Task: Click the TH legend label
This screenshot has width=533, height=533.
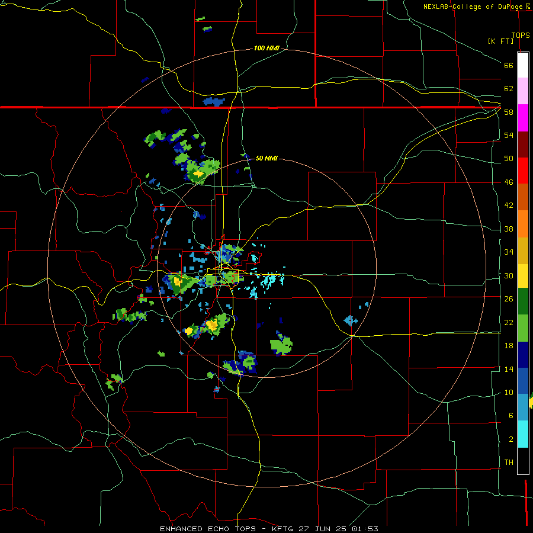Action: (509, 463)
